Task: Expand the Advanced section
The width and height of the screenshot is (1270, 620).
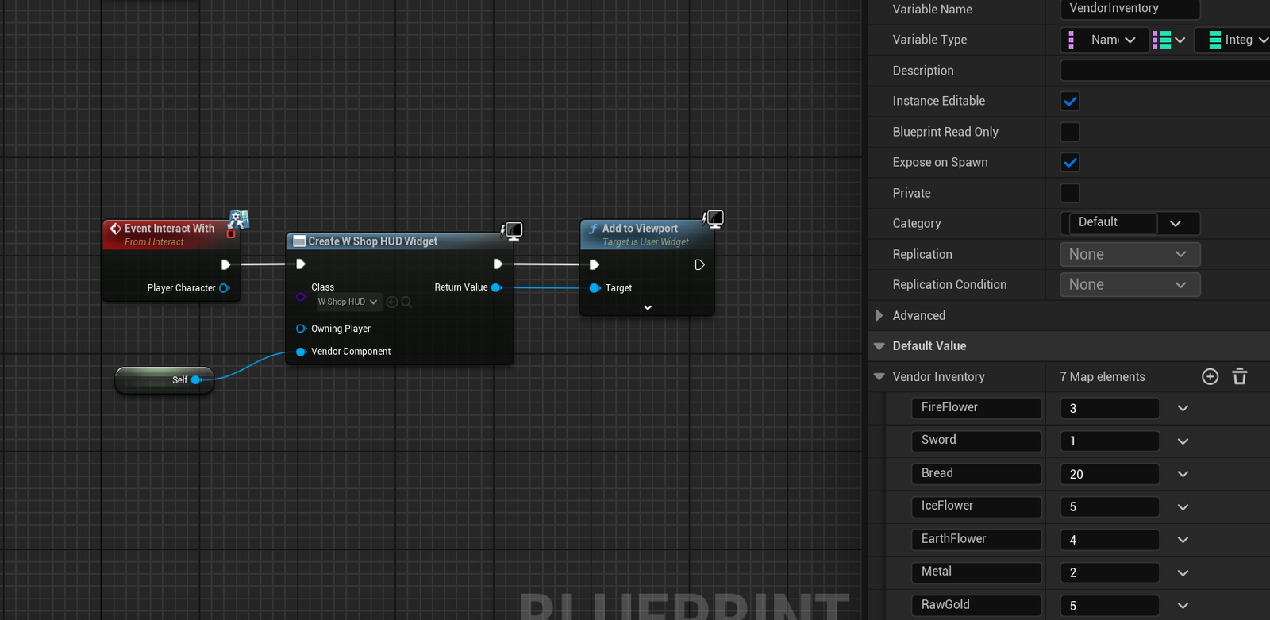Action: click(879, 316)
